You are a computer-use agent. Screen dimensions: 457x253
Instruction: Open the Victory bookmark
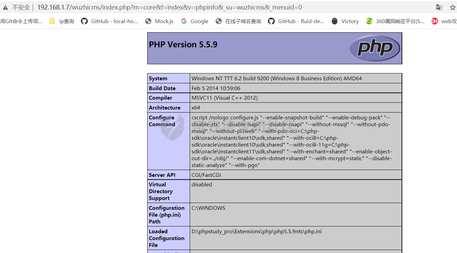tap(345, 21)
